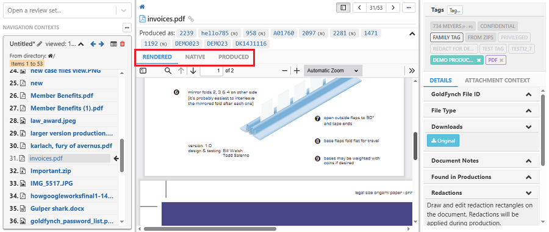Open the PDF viewer tools menu

point(412,70)
